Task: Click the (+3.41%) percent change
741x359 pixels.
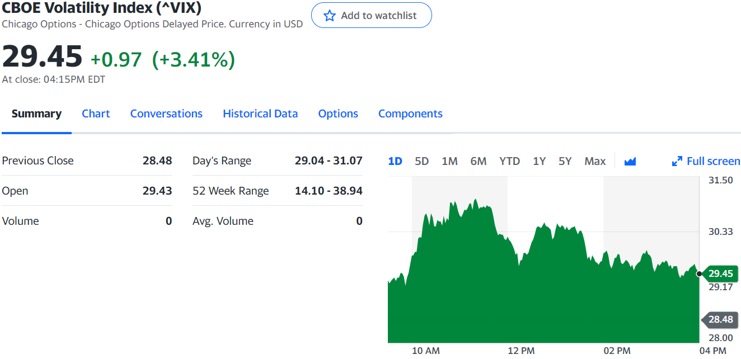Action: point(194,59)
